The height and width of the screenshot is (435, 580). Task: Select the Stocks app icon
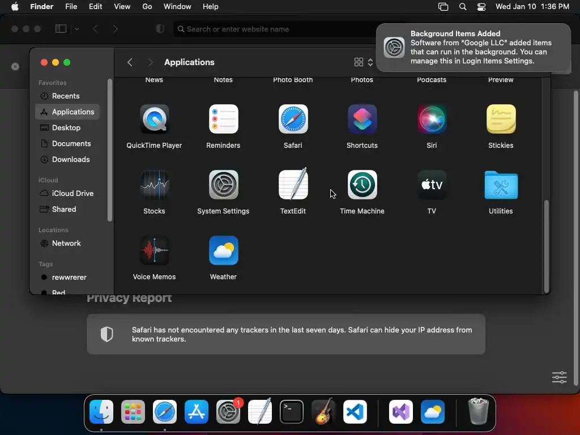pyautogui.click(x=154, y=185)
